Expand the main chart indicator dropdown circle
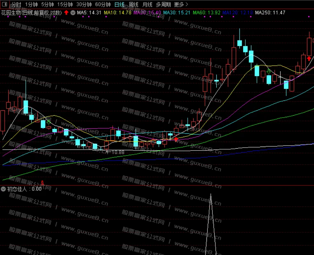This screenshot has height=255, width=314. [x=73, y=13]
